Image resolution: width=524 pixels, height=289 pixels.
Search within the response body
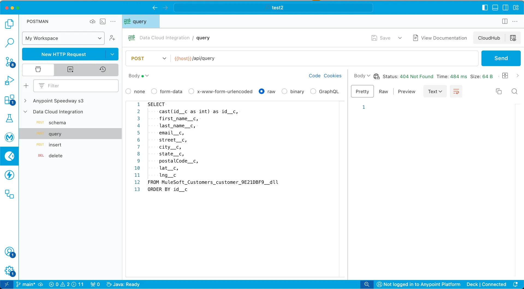pyautogui.click(x=514, y=92)
